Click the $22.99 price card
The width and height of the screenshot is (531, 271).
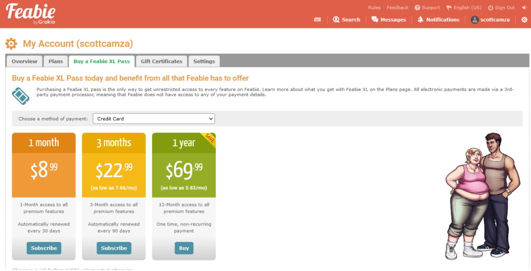pos(114,175)
